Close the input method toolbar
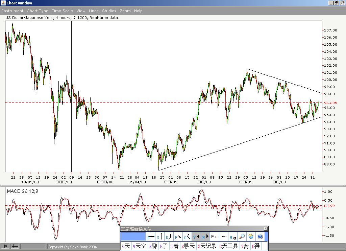Viewport: 346px width, 251px height. (x=266, y=229)
